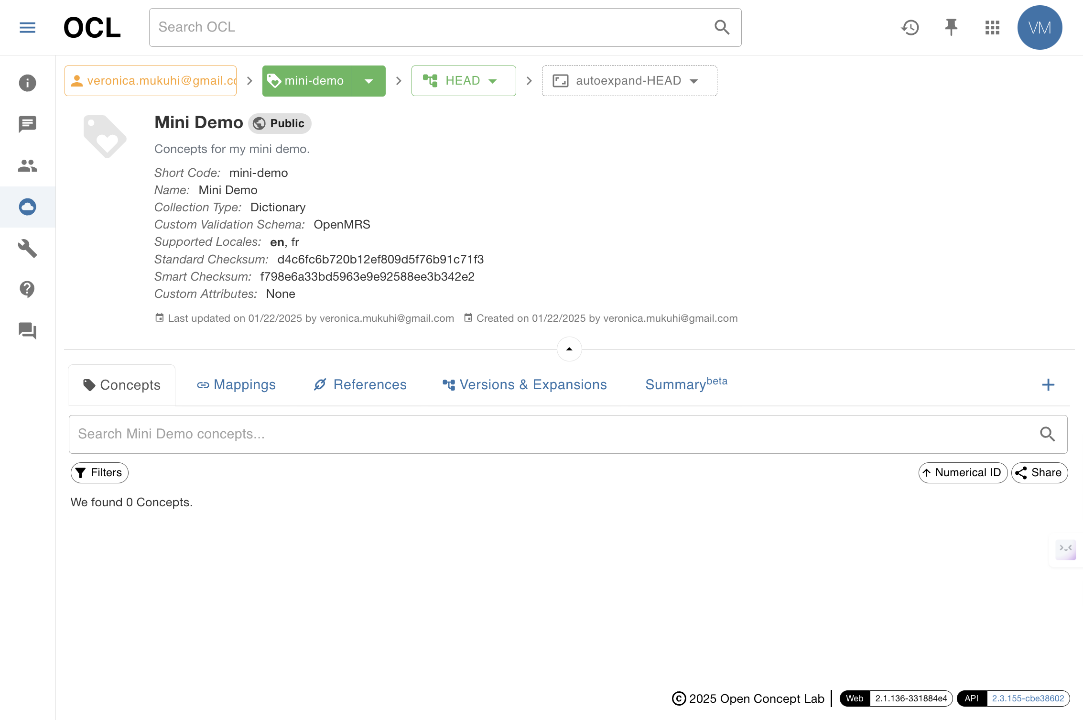1083x720 pixels.
Task: Click the OCL logo
Action: coord(92,28)
